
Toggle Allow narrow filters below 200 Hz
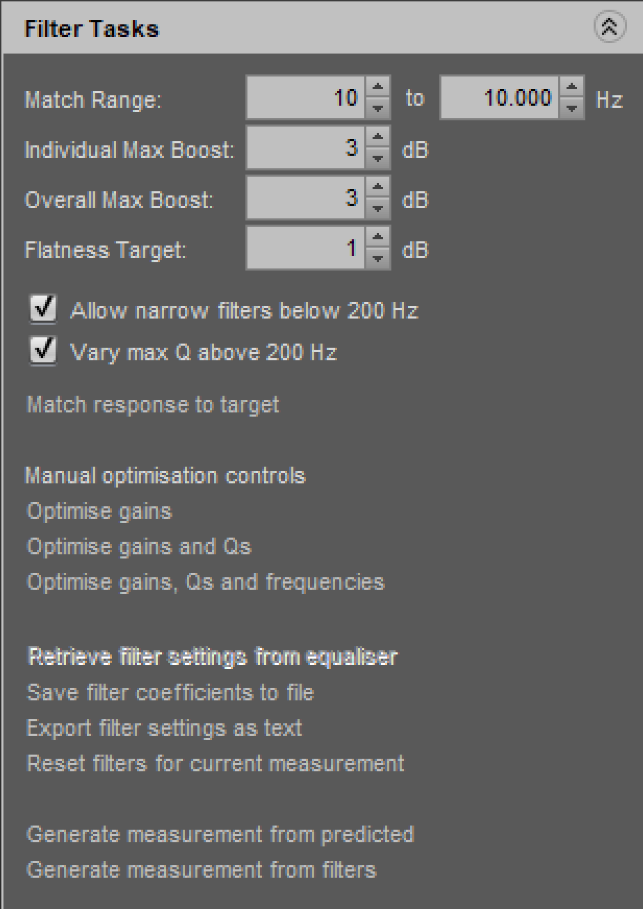(x=43, y=309)
